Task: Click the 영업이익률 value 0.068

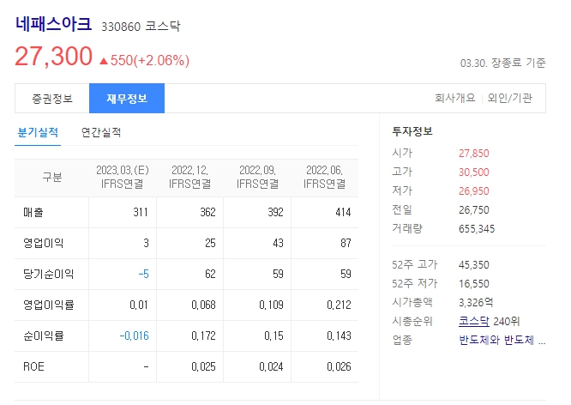Action: [203, 305]
